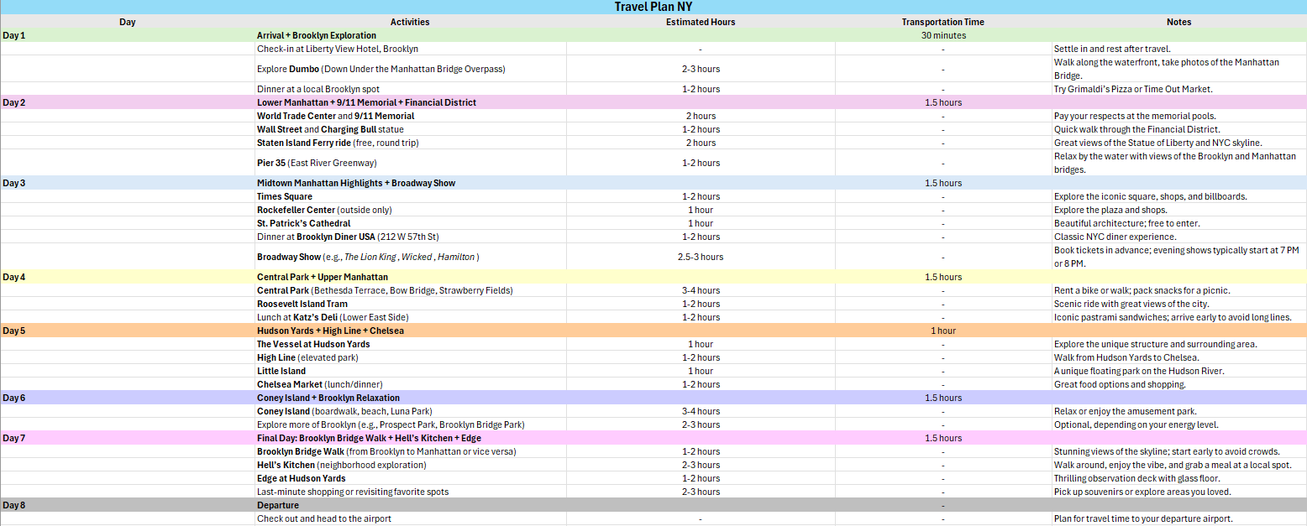The width and height of the screenshot is (1307, 526).
Task: Select the Activities column header
Action: pos(410,22)
